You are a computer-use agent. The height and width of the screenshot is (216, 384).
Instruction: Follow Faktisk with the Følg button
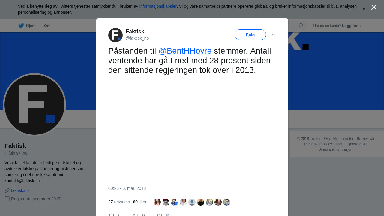250,34
